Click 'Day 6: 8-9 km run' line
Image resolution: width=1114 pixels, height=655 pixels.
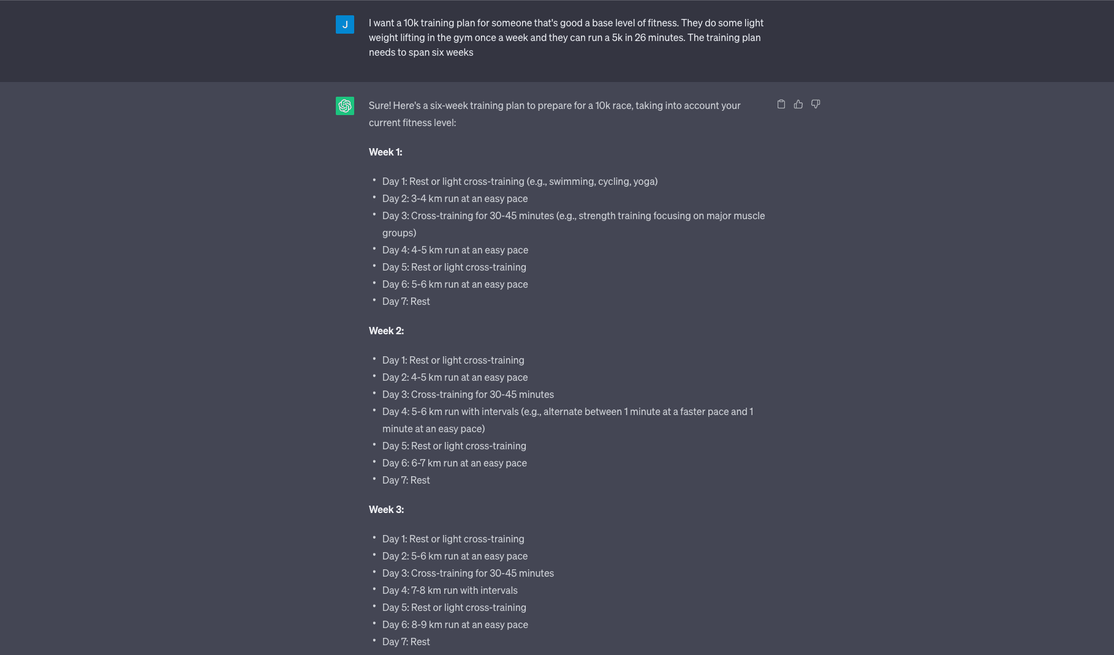point(455,624)
